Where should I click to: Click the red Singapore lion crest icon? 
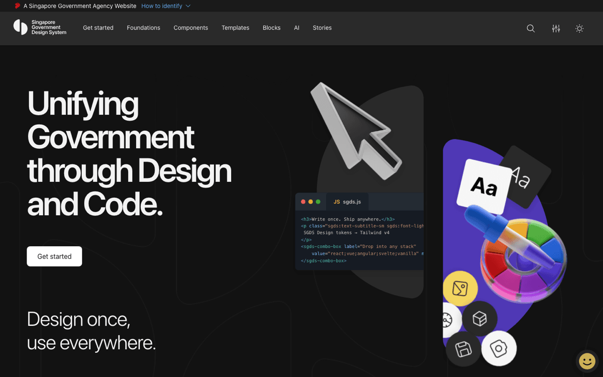[x=18, y=6]
